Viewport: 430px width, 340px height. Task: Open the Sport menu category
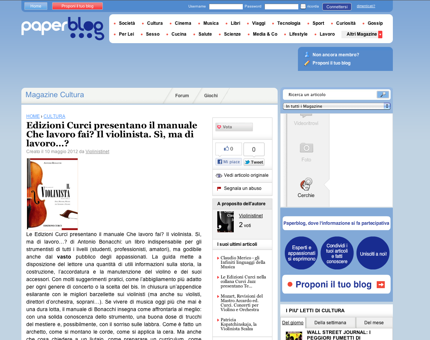318,23
